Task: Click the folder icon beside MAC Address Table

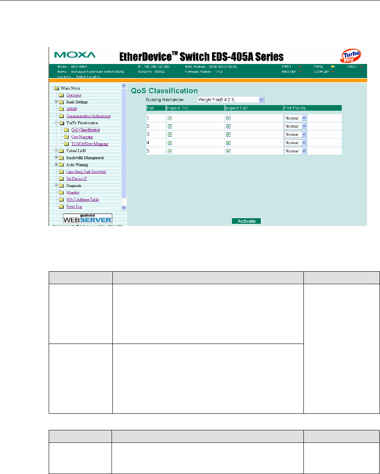Action: (62, 199)
